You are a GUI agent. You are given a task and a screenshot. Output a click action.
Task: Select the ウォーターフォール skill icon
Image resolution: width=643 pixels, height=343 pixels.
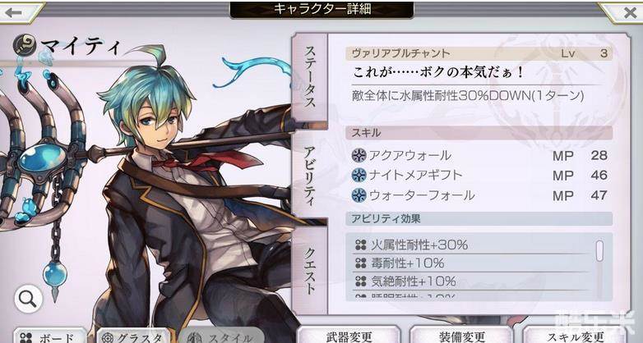pyautogui.click(x=359, y=194)
